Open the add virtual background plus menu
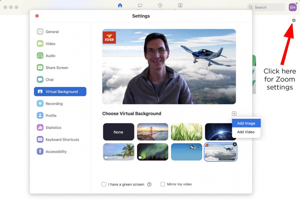Viewport: 300px width, 216px height. pos(234,113)
